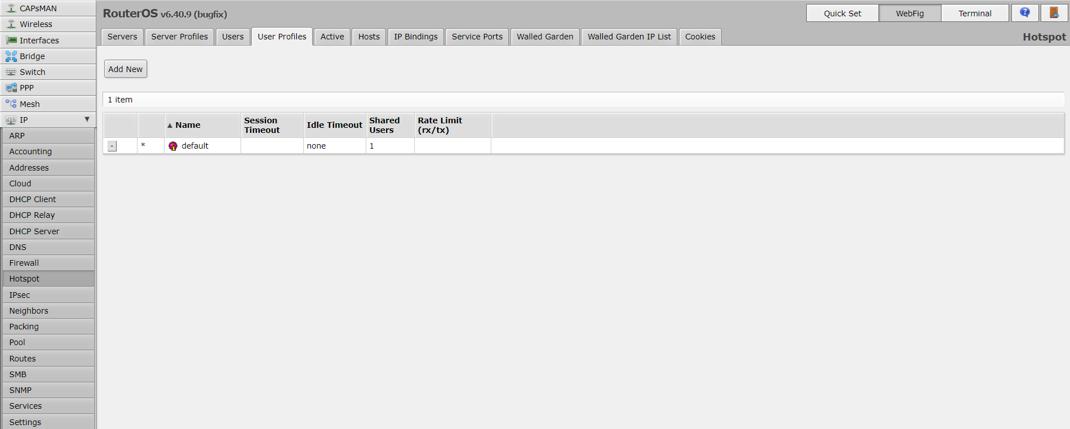
Task: Click the Add New button
Action: [125, 69]
